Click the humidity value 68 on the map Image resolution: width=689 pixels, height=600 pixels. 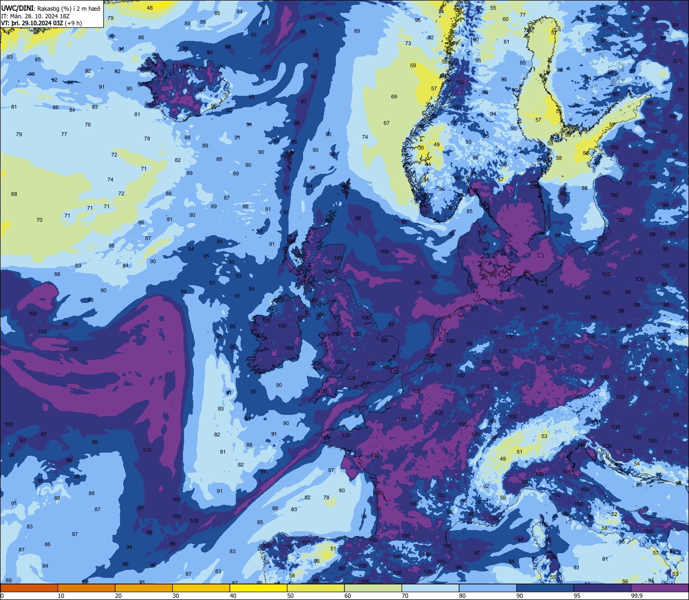pos(14,194)
